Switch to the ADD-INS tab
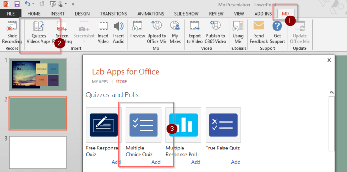Image resolution: width=347 pixels, height=172 pixels. click(x=263, y=14)
